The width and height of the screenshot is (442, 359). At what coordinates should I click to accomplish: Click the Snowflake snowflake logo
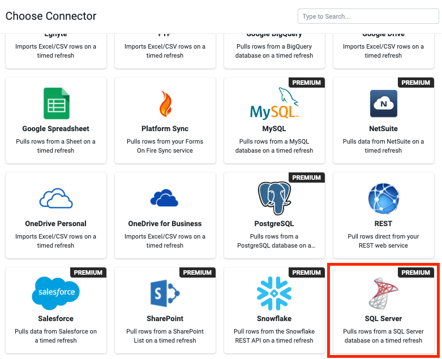(274, 293)
